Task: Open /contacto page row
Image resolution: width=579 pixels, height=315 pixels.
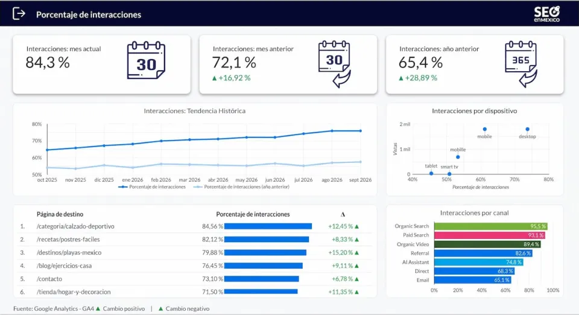Action: (194, 279)
